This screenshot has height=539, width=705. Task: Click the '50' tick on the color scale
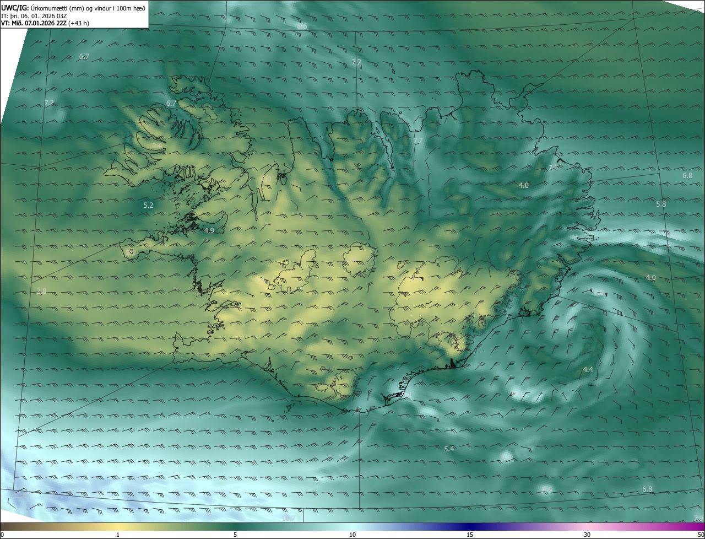coord(701,535)
